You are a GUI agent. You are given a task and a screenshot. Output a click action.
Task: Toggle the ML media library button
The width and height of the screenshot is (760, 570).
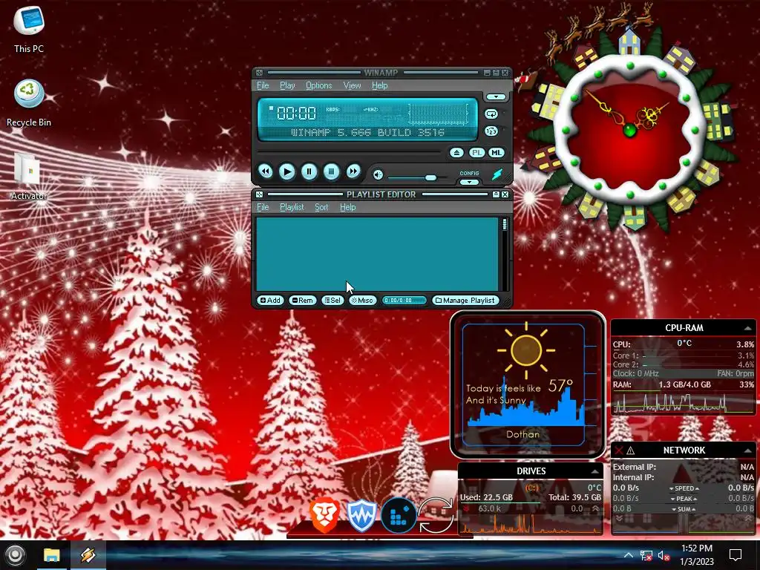click(x=496, y=153)
